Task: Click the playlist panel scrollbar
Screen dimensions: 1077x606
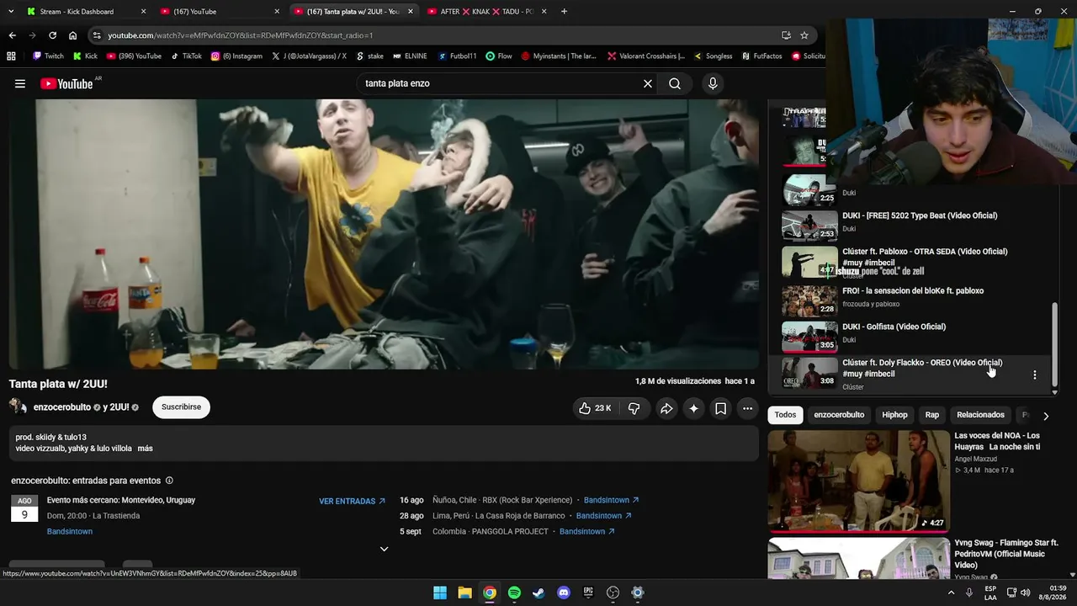Action: click(1055, 346)
